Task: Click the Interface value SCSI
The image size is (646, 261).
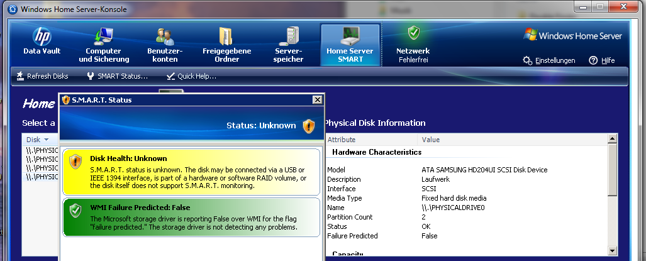Action: (x=429, y=189)
